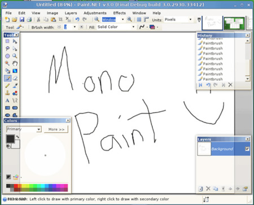This screenshot has width=254, height=205.
Task: Open the Tool chooser dropdown
Action: [20, 27]
